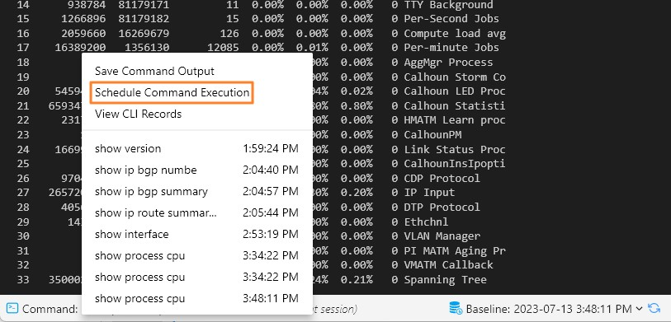Select Save Command Output

[154, 71]
